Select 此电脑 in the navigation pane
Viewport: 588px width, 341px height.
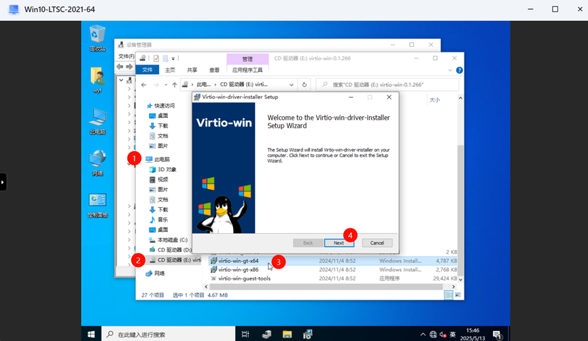point(158,159)
